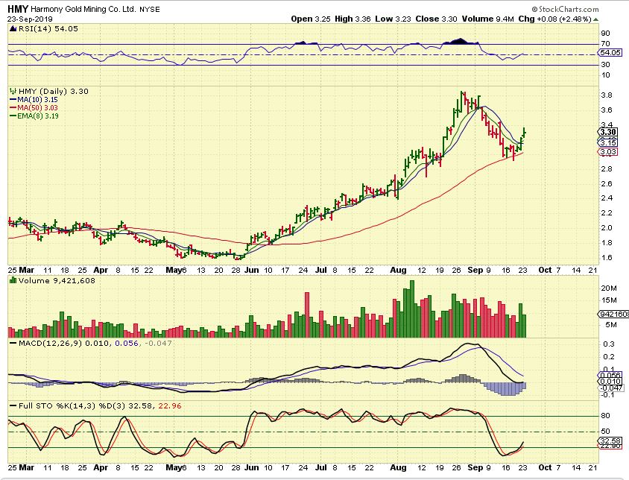
Task: Click the Sep label on the price chart date axis
Action: pyautogui.click(x=475, y=270)
